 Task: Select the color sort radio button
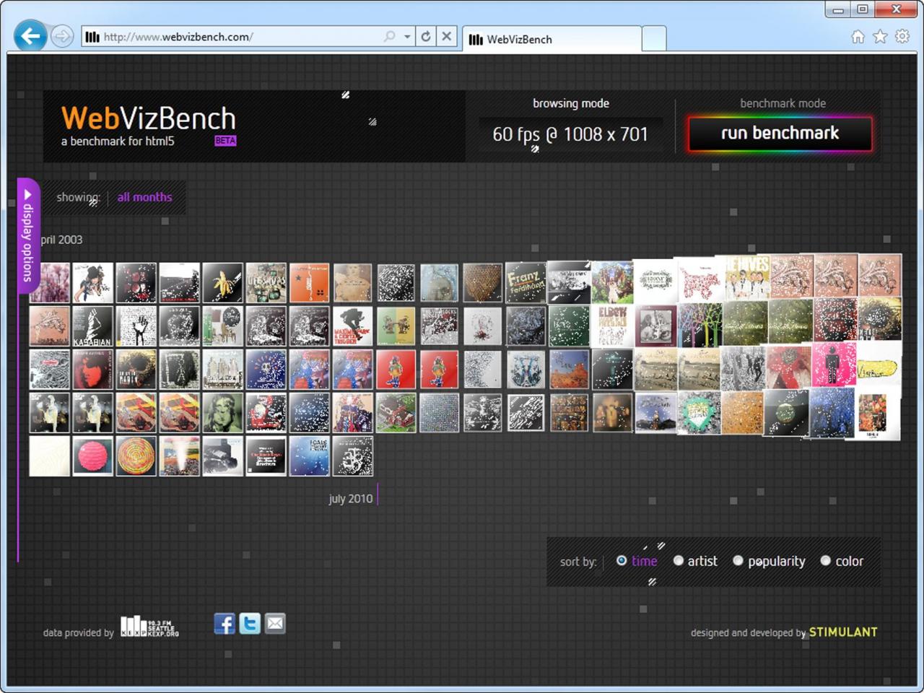point(826,560)
